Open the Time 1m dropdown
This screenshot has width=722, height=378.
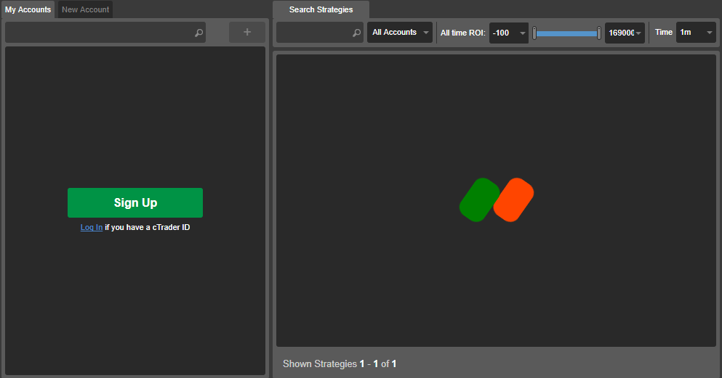coord(696,32)
